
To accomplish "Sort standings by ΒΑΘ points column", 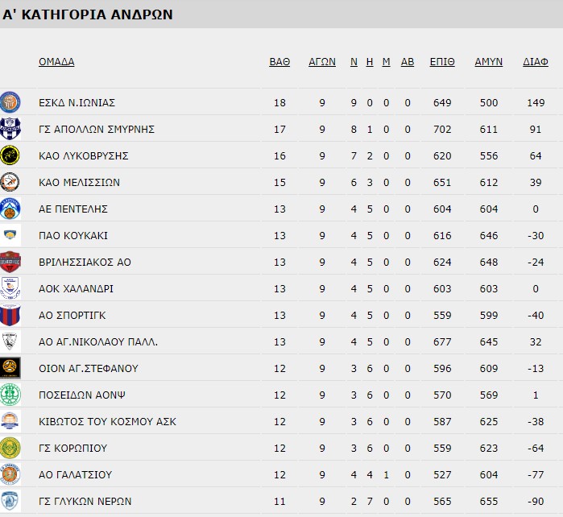I will pos(279,62).
